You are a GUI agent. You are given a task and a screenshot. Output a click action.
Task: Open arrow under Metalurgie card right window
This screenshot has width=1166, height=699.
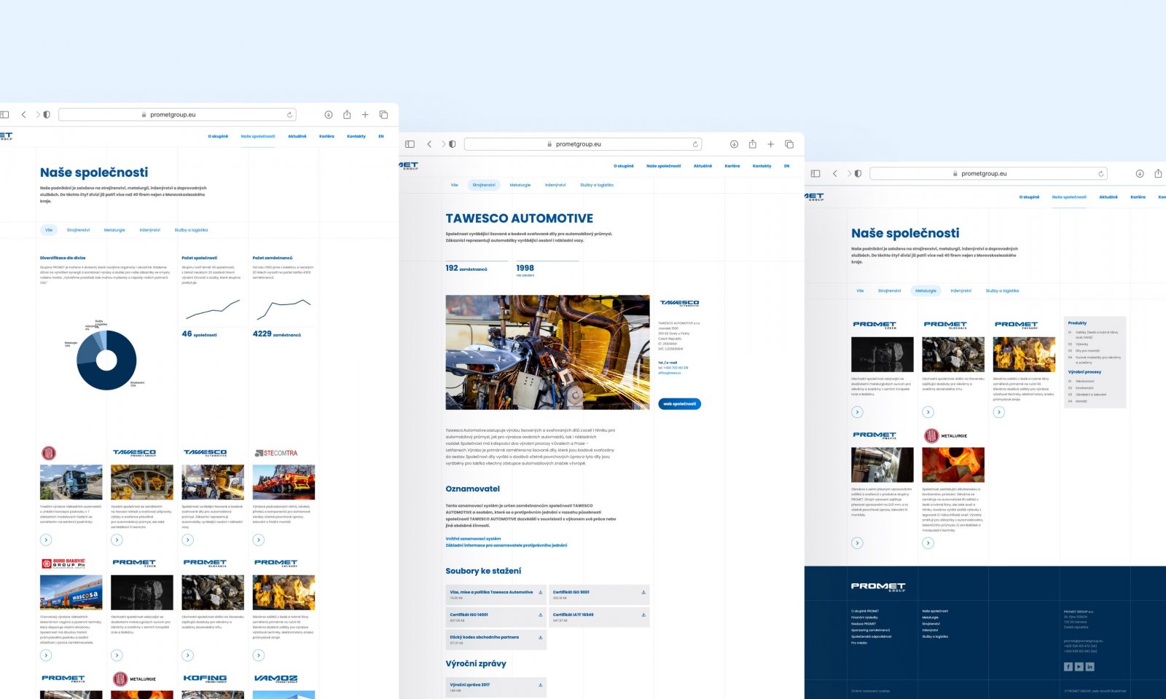(928, 542)
